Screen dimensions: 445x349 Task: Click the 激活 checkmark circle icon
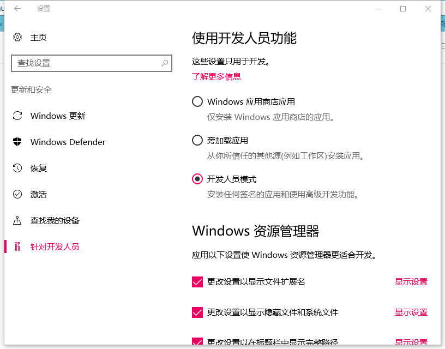click(x=17, y=194)
